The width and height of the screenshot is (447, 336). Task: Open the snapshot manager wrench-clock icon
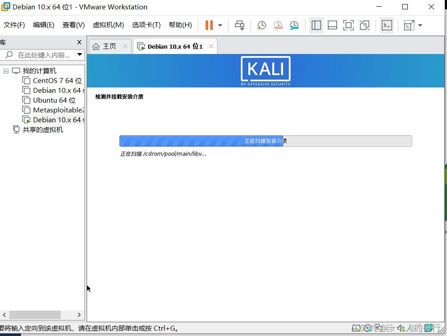(294, 25)
